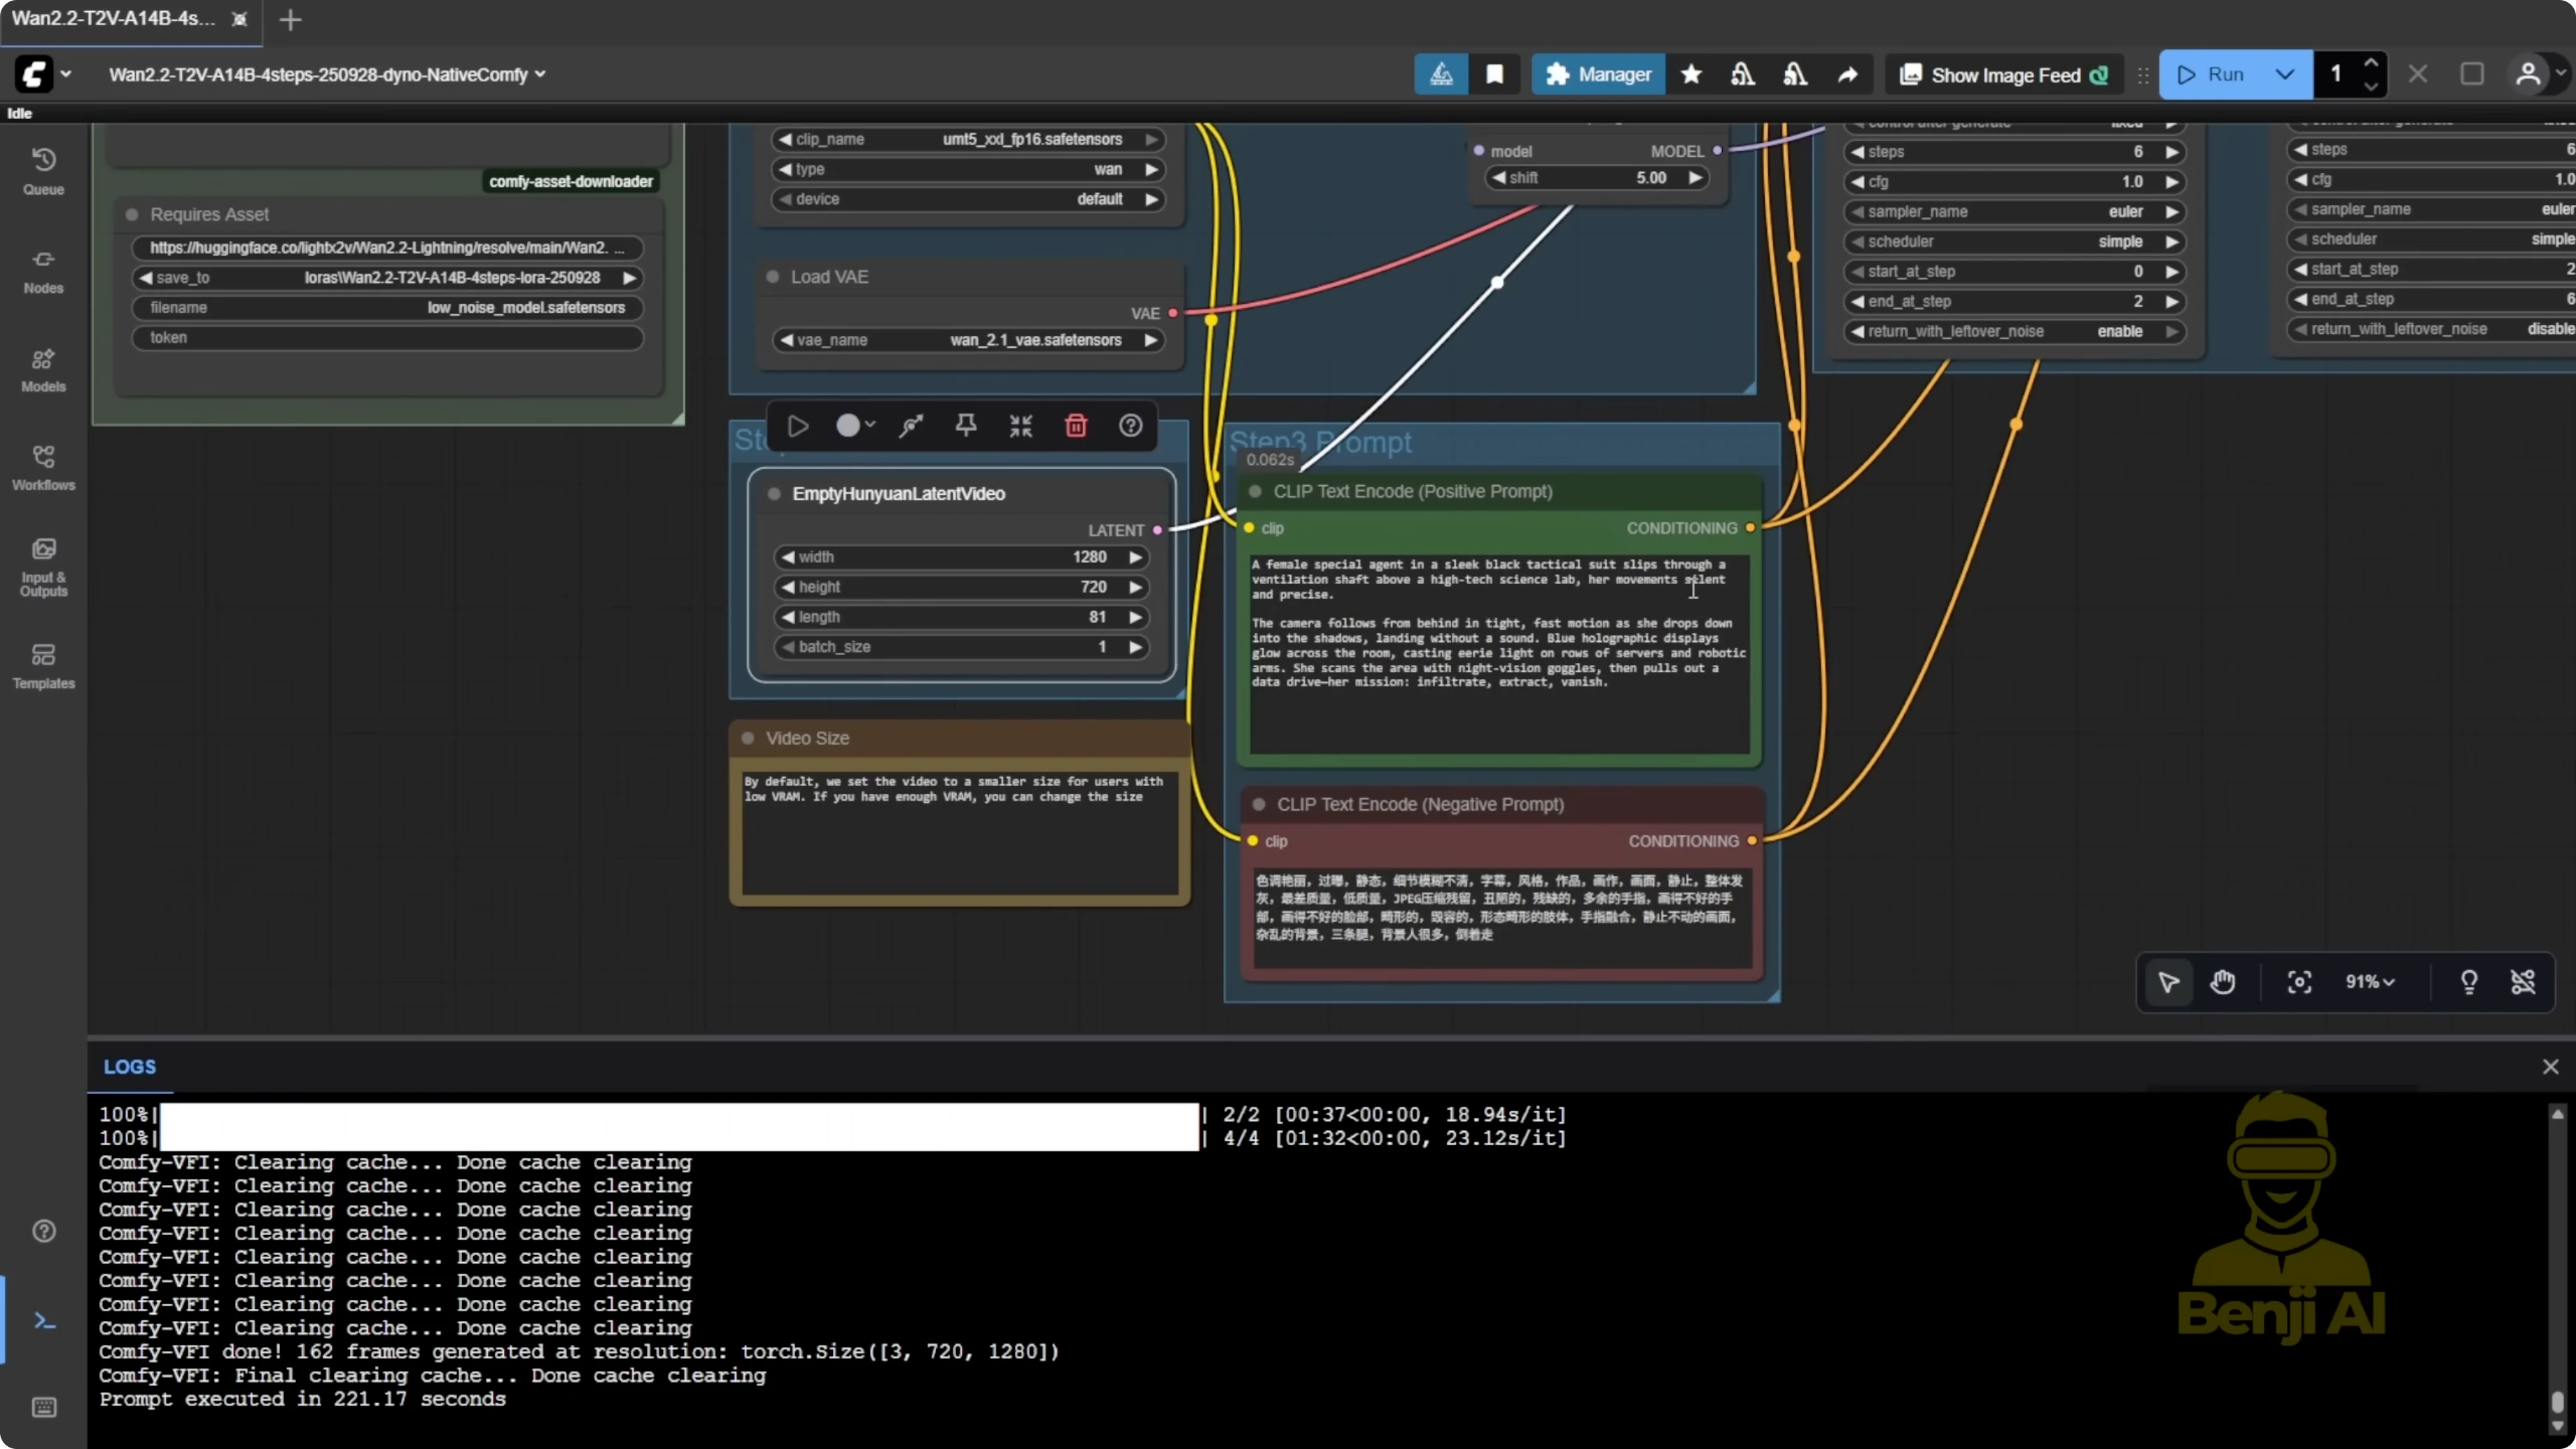Select the Pan hand tool
The height and width of the screenshot is (1449, 2576).
pos(2222,983)
